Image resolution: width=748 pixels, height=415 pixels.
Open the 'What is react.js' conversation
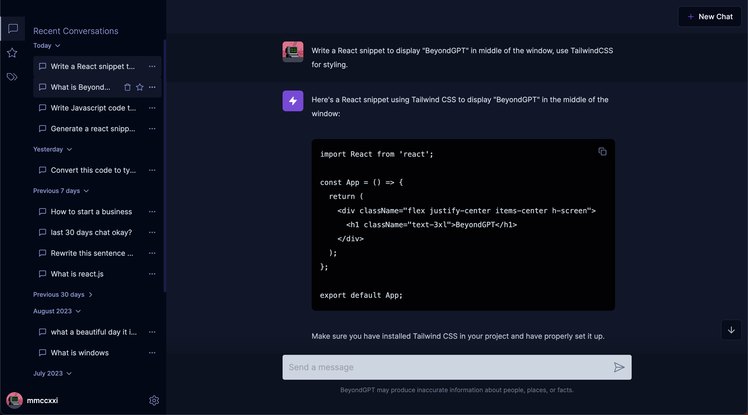tap(77, 274)
